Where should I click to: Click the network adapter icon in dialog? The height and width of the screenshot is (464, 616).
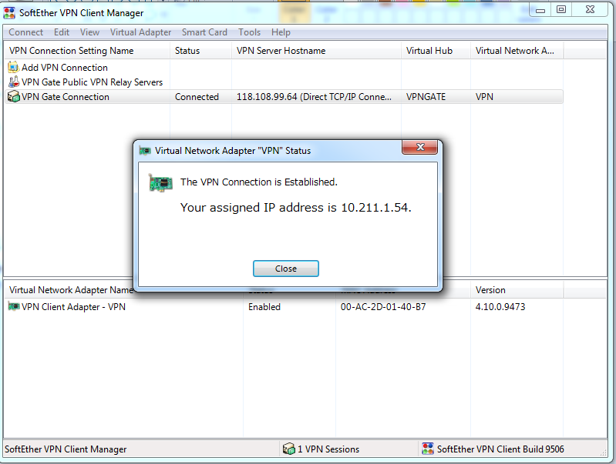pos(160,183)
